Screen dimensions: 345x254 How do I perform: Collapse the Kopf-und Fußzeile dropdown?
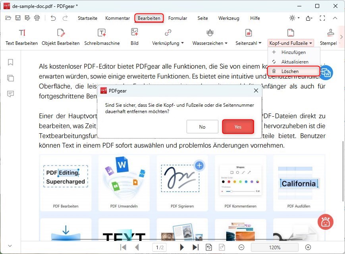(311, 43)
